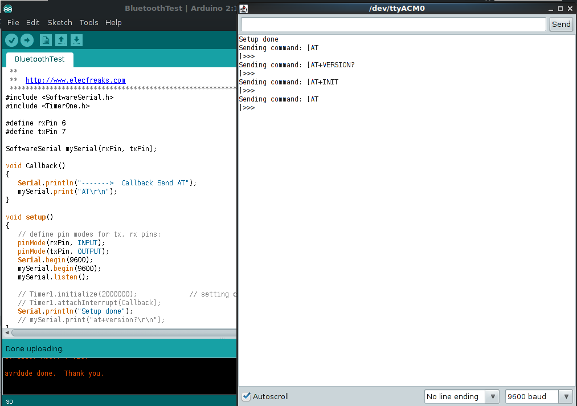Click the '#include <TimerOne.h>' line
The height and width of the screenshot is (406, 577).
(x=47, y=105)
